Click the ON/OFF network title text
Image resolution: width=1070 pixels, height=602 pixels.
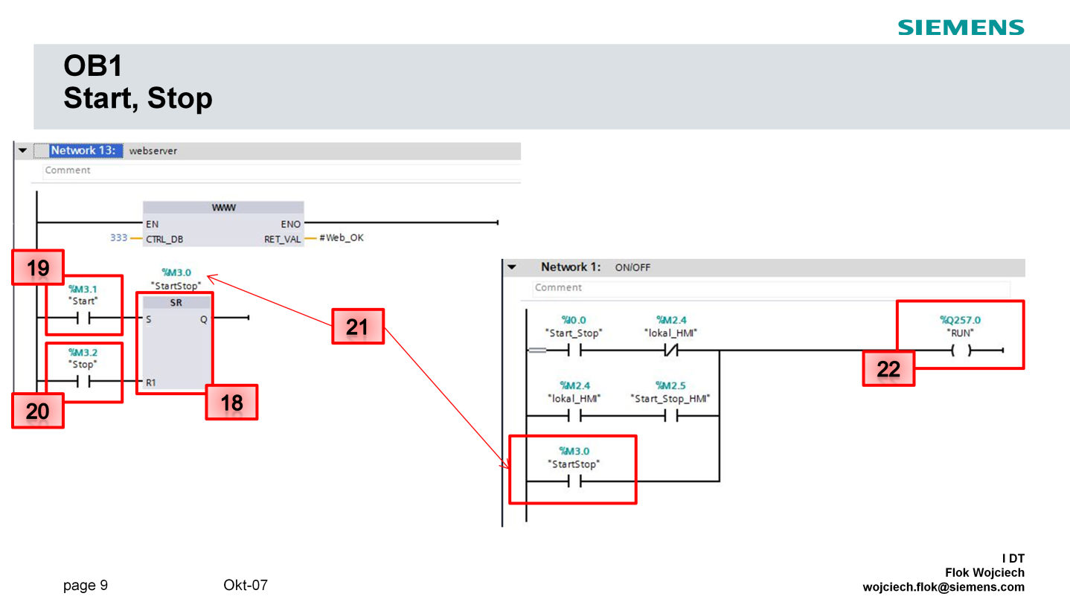[x=632, y=267]
